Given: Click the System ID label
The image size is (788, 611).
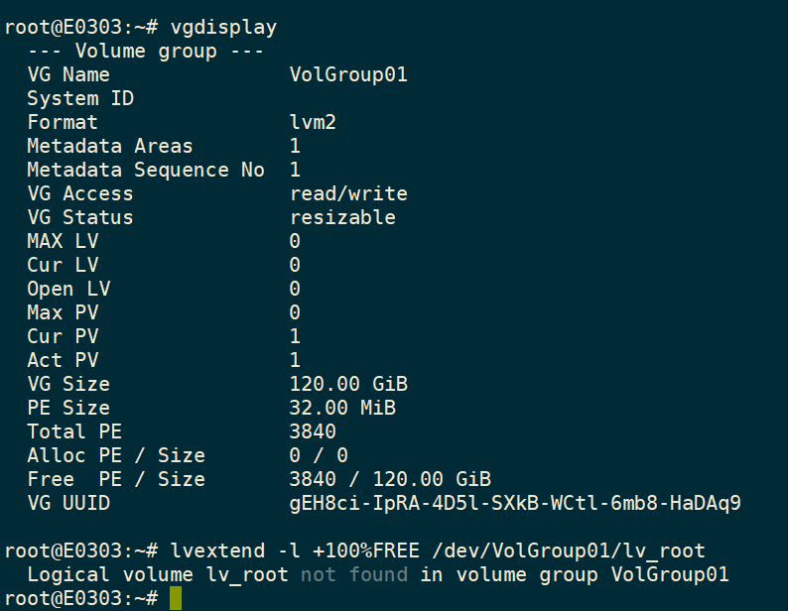Looking at the screenshot, I should [x=80, y=98].
